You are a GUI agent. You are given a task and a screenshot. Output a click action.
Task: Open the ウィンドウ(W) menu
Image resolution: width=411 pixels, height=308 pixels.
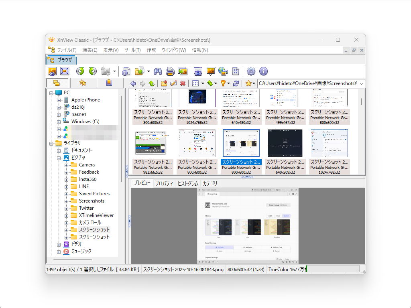click(x=174, y=50)
